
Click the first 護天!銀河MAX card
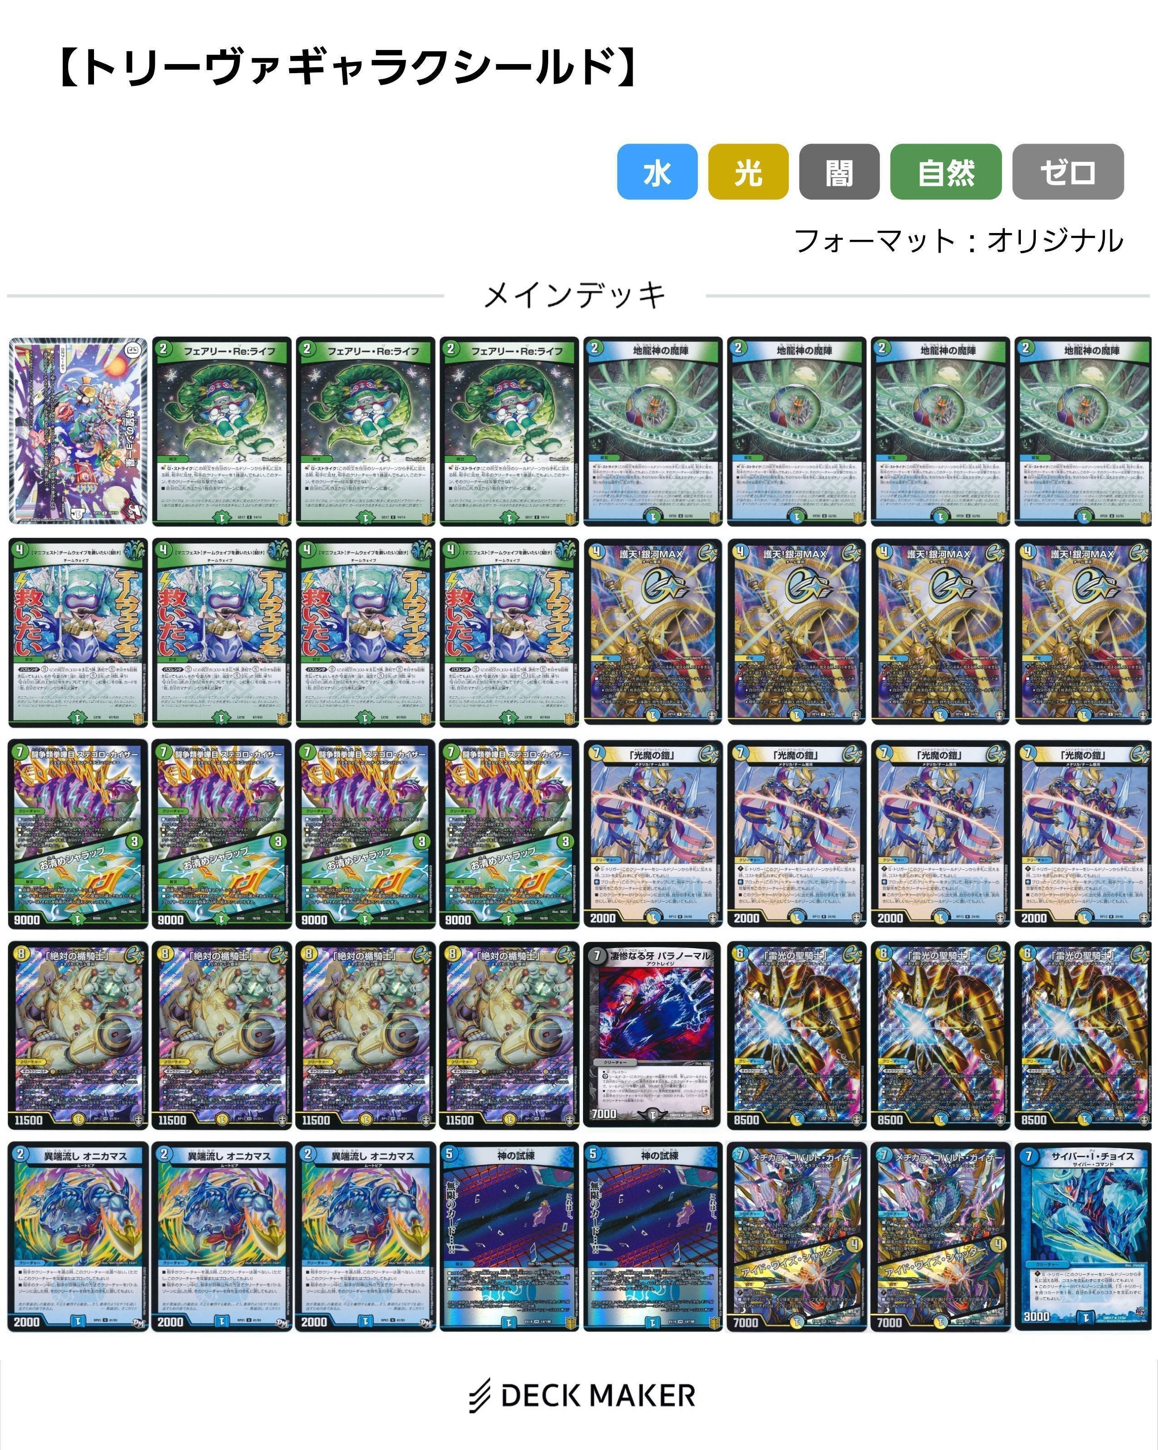[653, 632]
